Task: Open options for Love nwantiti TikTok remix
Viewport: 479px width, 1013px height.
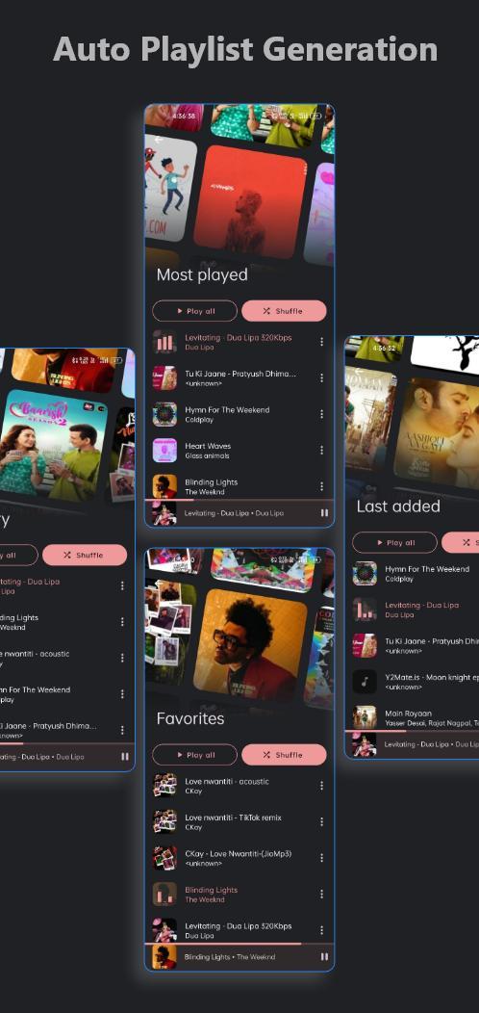Action: 321,821
